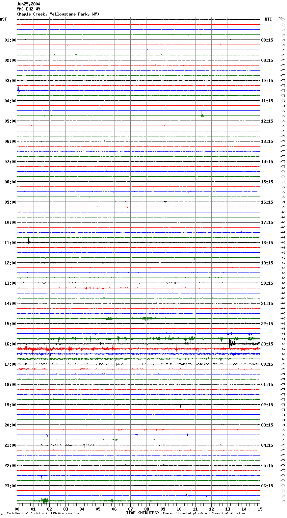Click the 08:15 UTC time label

(x=267, y=40)
